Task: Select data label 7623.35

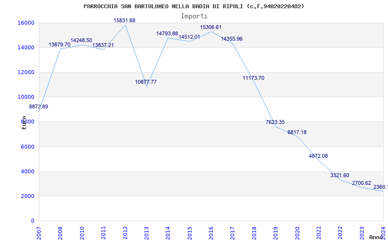Action: point(275,122)
